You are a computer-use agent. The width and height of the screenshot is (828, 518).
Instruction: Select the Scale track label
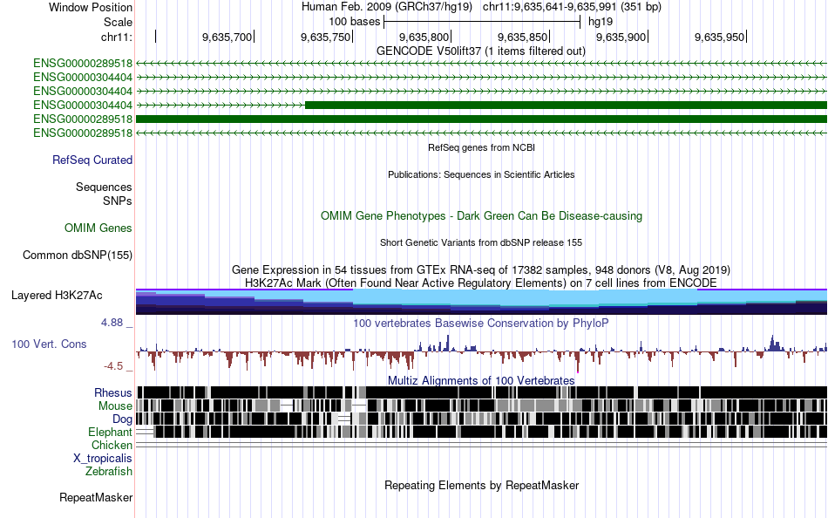pos(118,22)
